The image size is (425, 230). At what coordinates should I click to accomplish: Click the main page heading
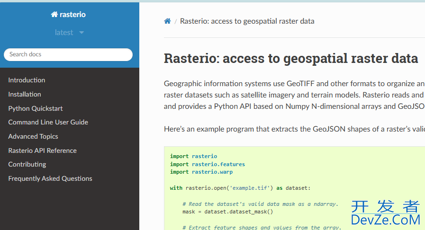[291, 59]
